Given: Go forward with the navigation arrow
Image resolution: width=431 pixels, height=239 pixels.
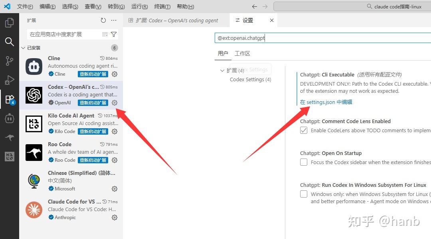Looking at the screenshot, I should pos(265,6).
